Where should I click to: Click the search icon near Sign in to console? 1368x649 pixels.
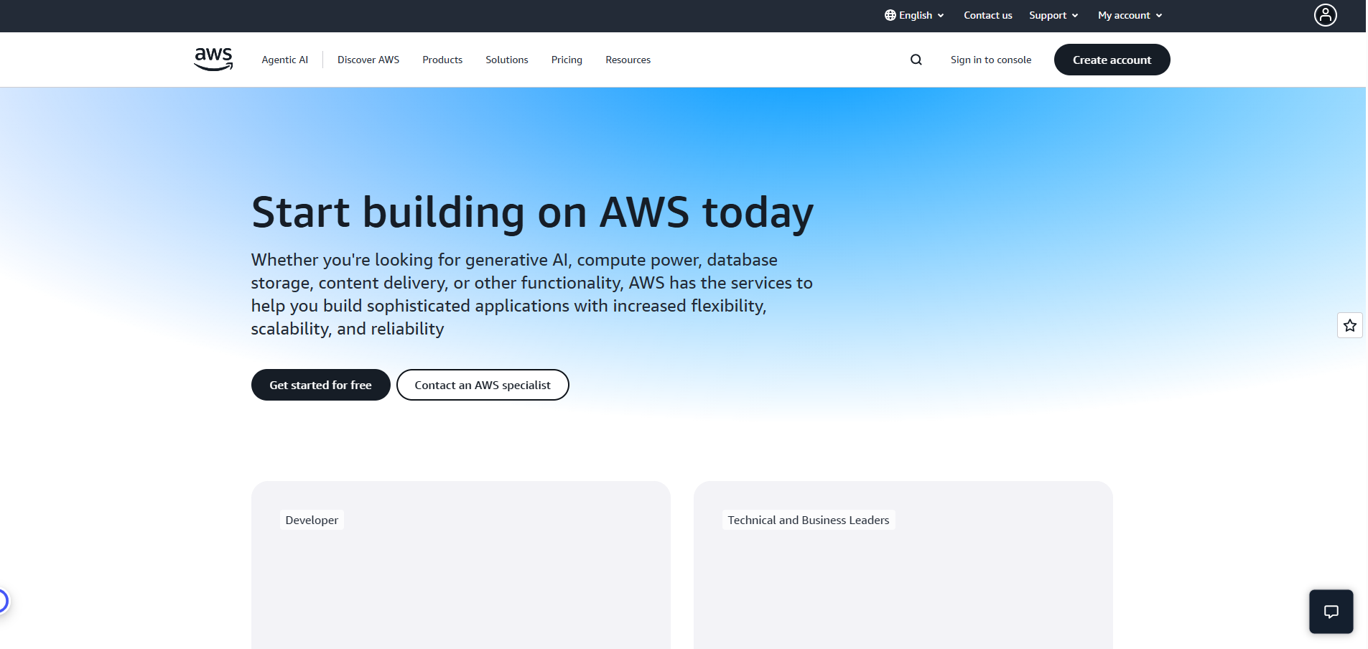point(916,60)
